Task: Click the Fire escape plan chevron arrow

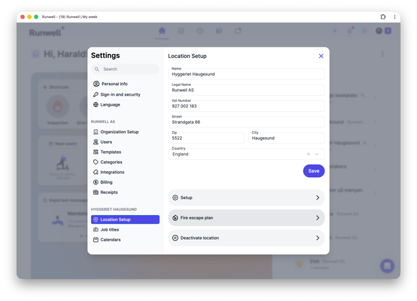Action: (317, 218)
